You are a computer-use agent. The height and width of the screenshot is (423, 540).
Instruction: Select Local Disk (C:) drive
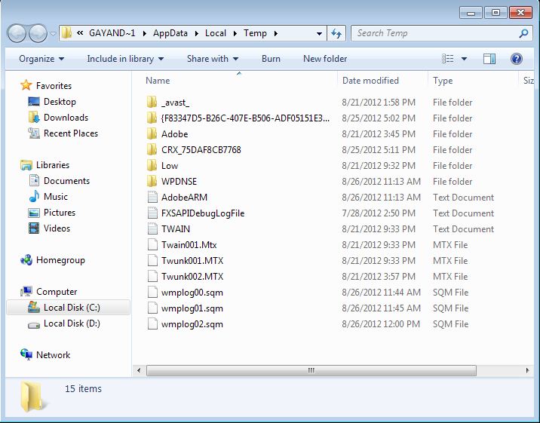click(x=72, y=308)
